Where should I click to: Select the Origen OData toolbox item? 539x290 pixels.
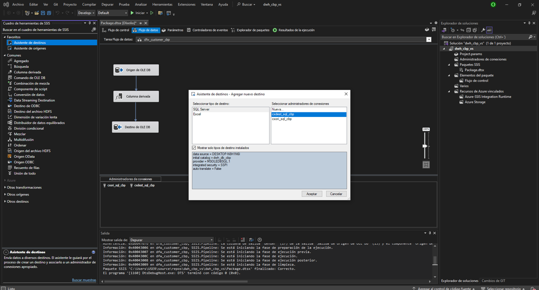(x=24, y=157)
